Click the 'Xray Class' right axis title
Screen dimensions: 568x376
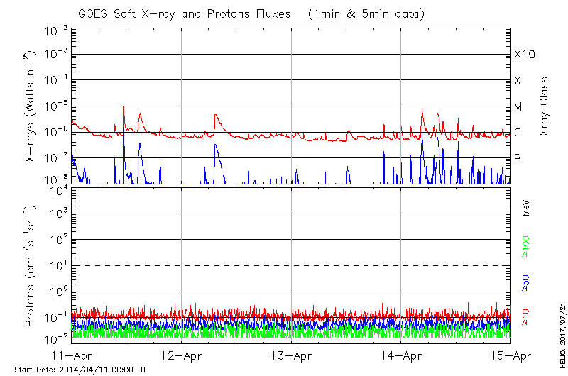pyautogui.click(x=545, y=106)
